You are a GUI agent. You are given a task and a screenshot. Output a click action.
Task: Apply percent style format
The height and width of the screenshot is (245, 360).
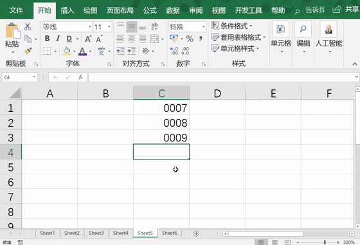point(190,39)
